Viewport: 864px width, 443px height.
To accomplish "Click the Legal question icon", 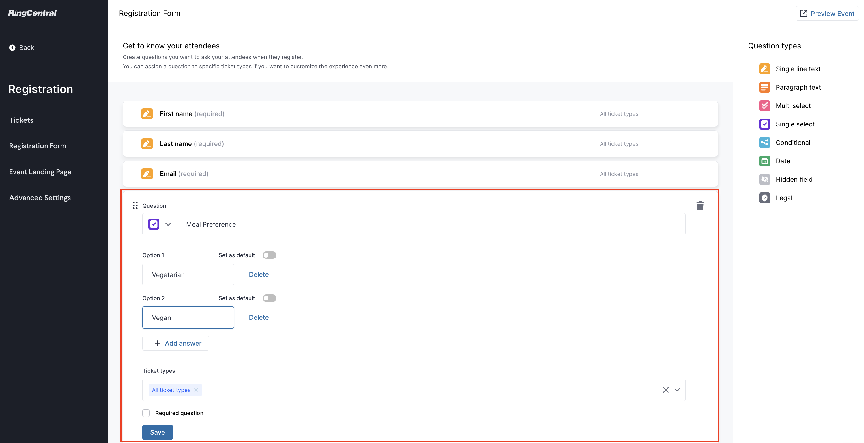I will pos(764,198).
